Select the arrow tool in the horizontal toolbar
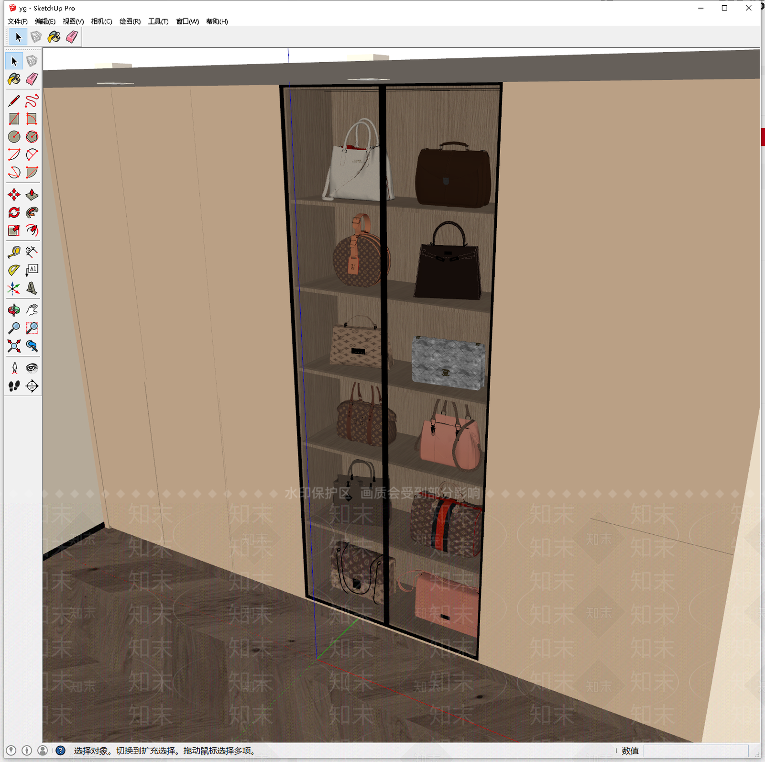Screen dimensions: 765x762 [x=18, y=37]
